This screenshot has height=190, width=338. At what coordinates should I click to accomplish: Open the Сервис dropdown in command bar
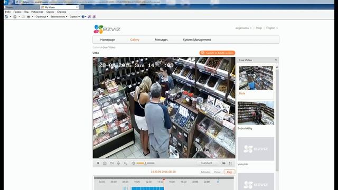coord(74,16)
